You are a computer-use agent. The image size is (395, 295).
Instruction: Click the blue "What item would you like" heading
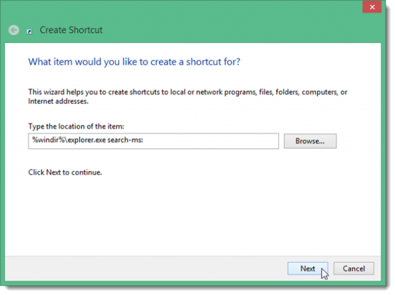(135, 62)
